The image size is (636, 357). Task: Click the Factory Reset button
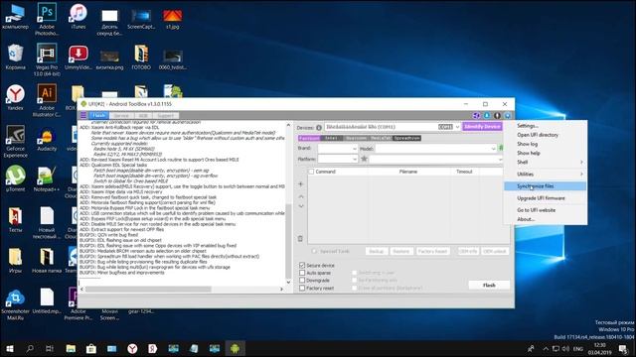pos(432,251)
